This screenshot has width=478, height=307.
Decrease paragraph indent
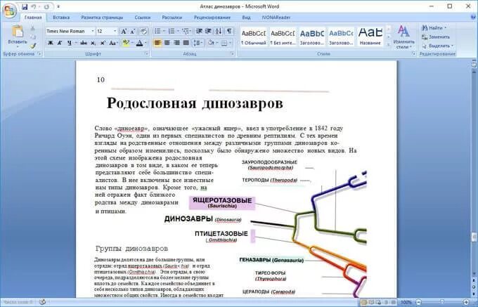(200, 32)
